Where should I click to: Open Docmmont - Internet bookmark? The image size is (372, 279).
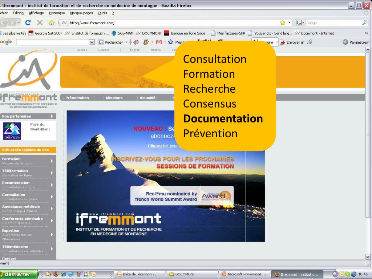[314, 33]
